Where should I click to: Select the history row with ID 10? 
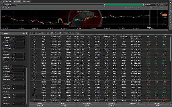pos(100,50)
